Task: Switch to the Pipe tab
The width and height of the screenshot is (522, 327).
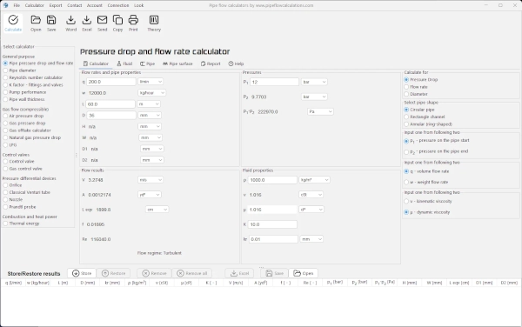Action: [147, 63]
